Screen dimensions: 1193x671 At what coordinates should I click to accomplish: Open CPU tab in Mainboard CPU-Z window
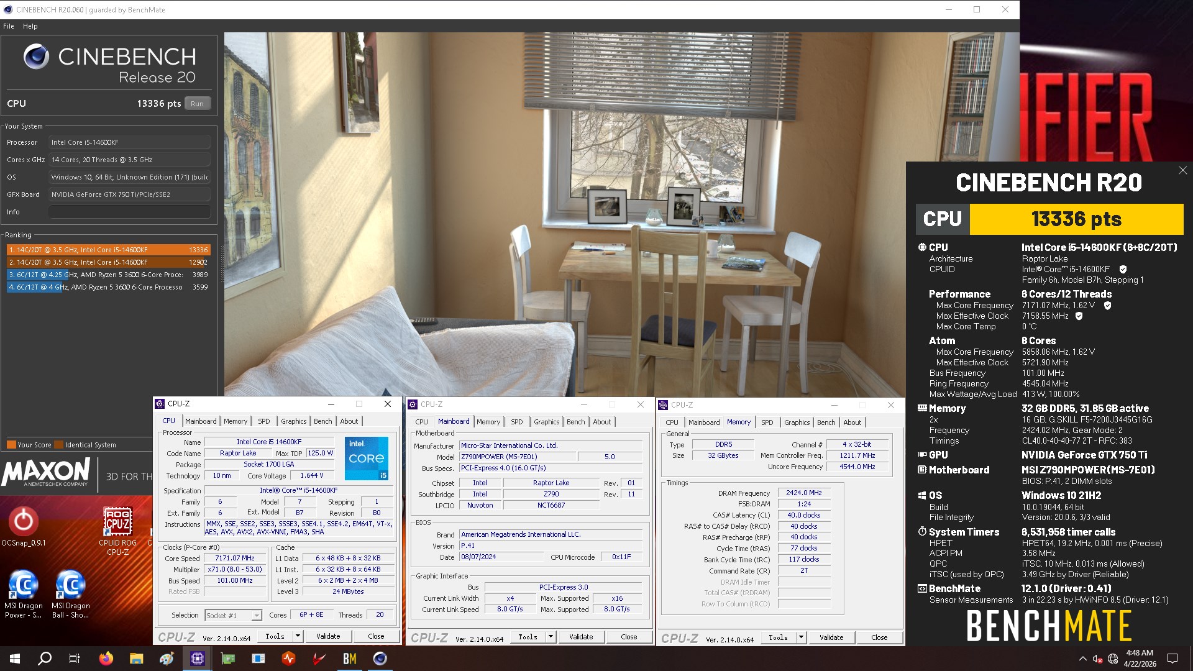click(x=422, y=422)
